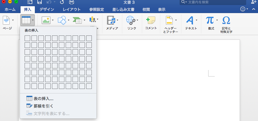
Task: Click the Chart icon in ribbon
Action: tap(92, 19)
